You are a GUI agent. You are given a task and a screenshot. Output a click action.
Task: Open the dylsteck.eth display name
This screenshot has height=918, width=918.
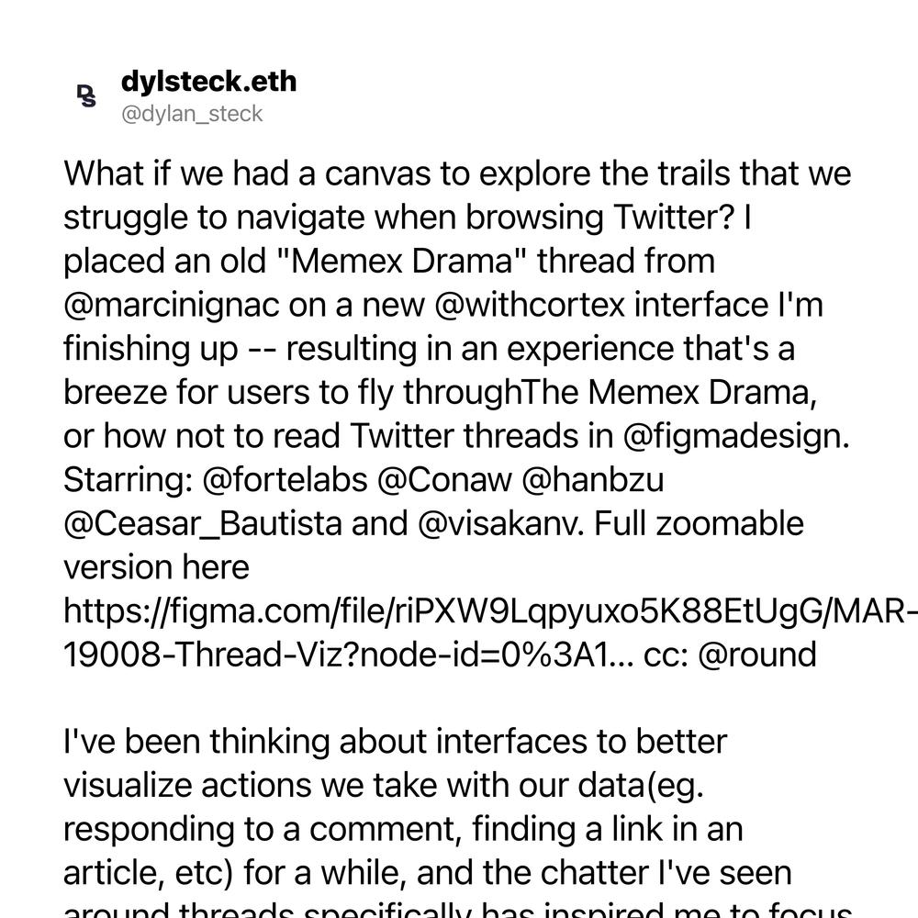pos(208,82)
